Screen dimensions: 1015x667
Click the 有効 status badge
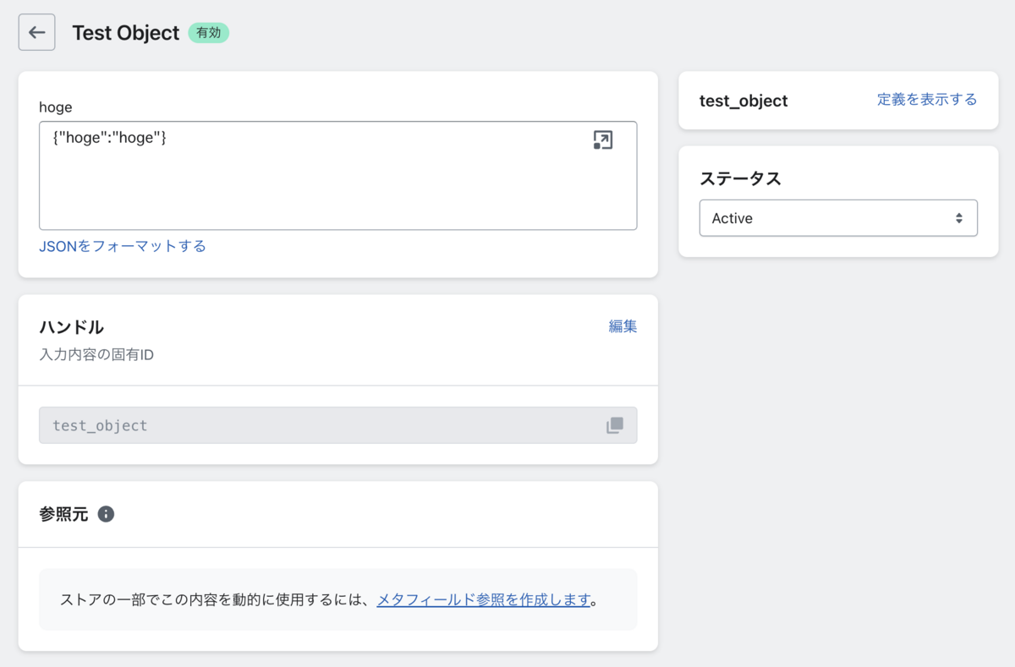click(208, 33)
